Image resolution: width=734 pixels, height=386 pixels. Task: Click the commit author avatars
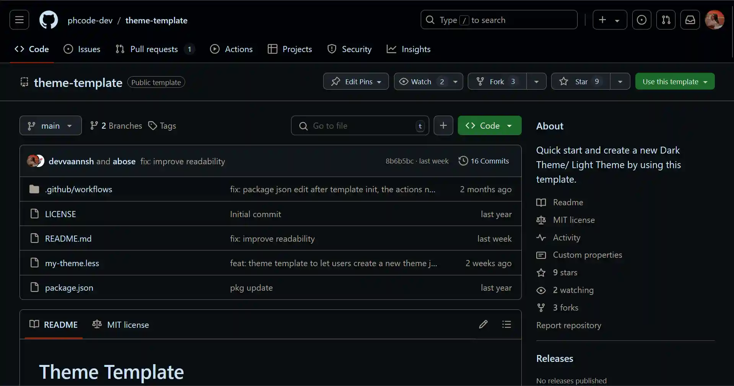tap(36, 161)
